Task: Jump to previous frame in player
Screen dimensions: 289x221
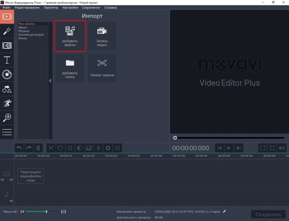Action: point(220,148)
